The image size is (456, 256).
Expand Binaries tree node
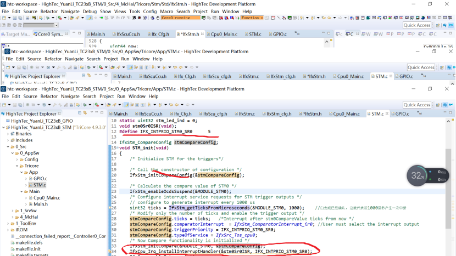point(8,134)
